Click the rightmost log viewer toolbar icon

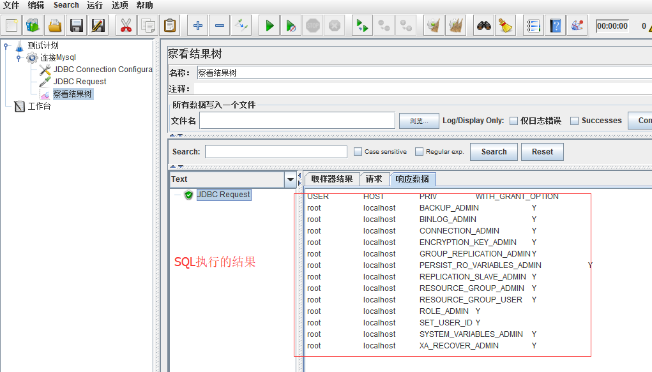coord(577,26)
